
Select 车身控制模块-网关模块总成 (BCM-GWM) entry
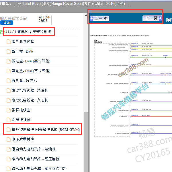click(x=46, y=129)
